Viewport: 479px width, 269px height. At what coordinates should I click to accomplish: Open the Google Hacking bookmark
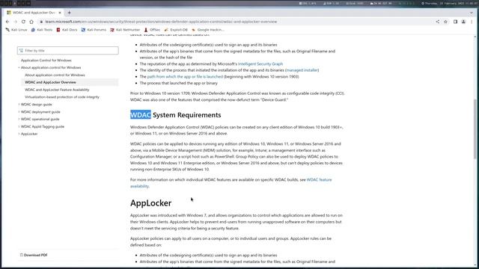tap(208, 30)
